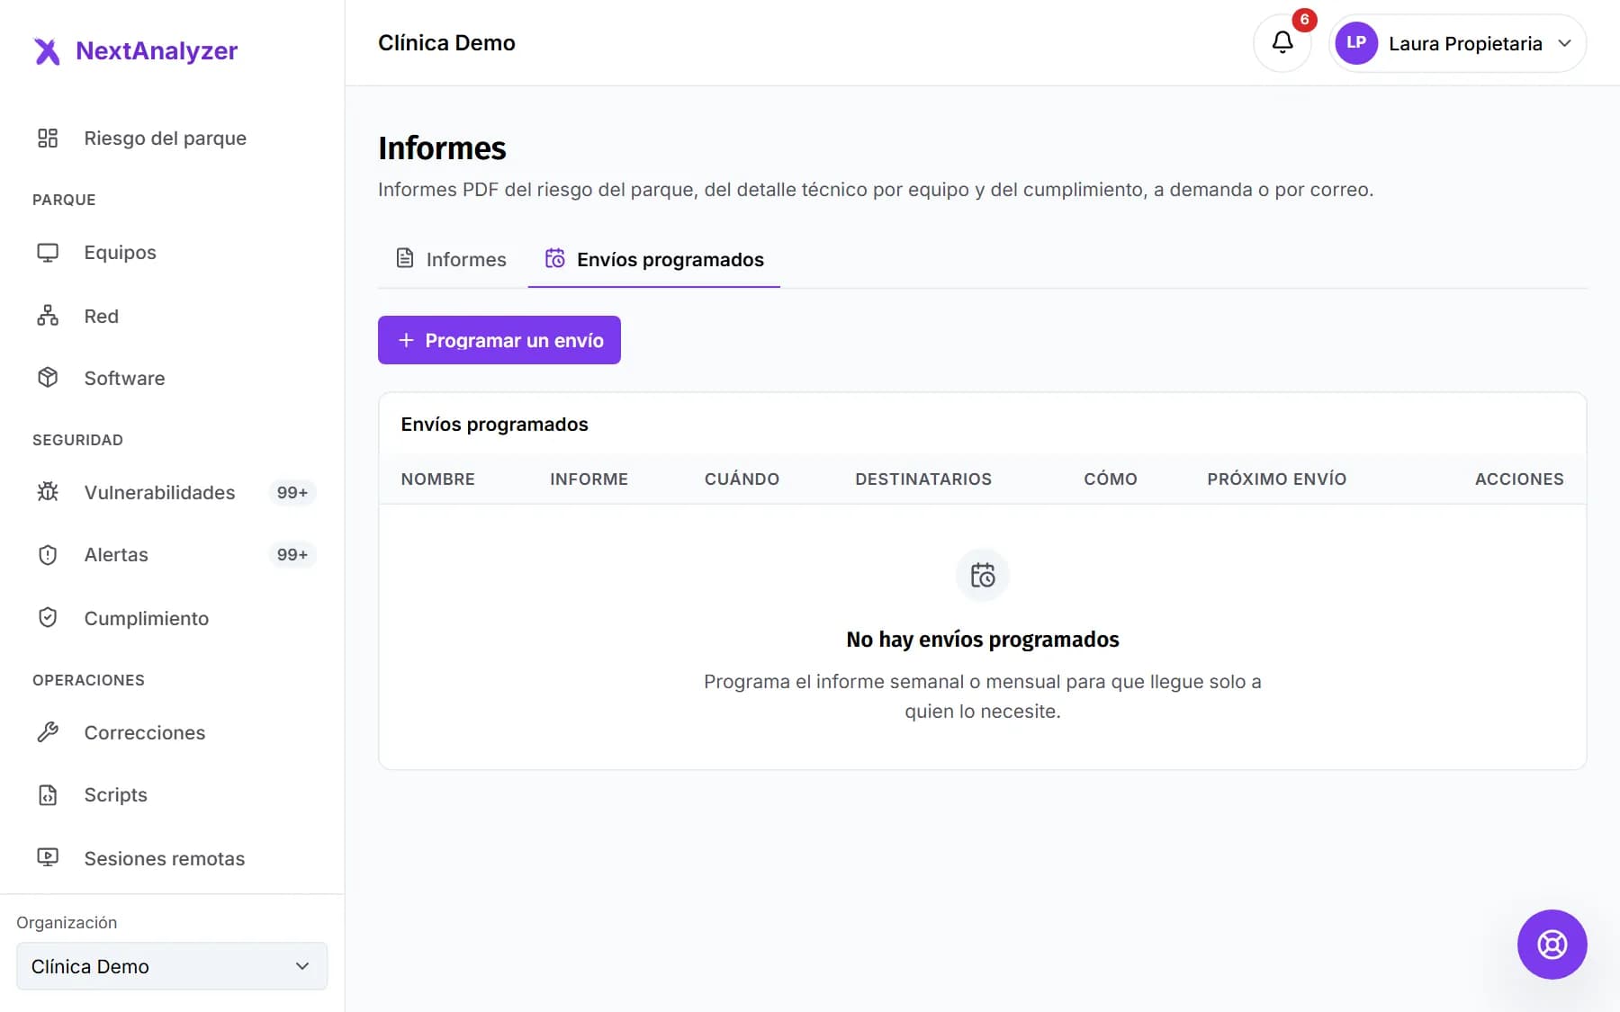
Task: Open Correcciones wrench icon
Action: click(x=48, y=732)
